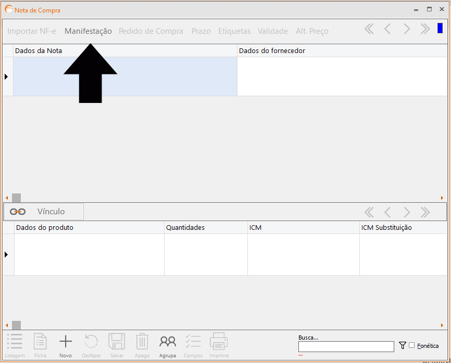Click the Quantidades column header
Viewport: 451px width, 363px height.
(206, 227)
